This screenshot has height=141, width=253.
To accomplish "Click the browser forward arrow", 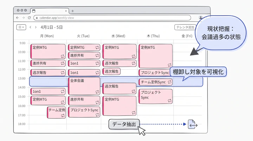I will pos(24,18).
